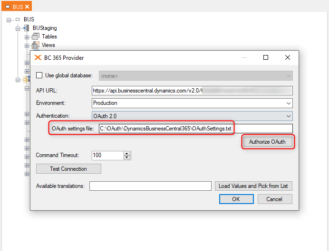The width and height of the screenshot is (329, 251).
Task: Maximize the BC 365 Provider dialog
Action: pos(266,57)
